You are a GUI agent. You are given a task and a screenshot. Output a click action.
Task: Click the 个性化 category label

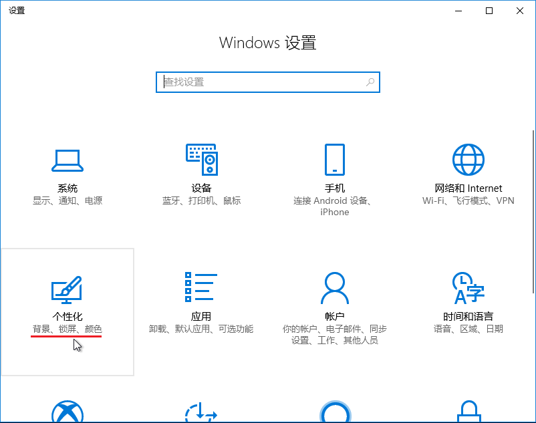coord(68,316)
